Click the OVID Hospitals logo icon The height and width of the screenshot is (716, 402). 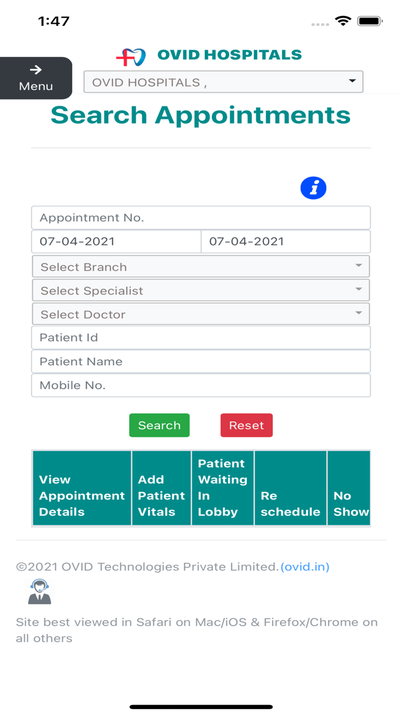(x=131, y=56)
